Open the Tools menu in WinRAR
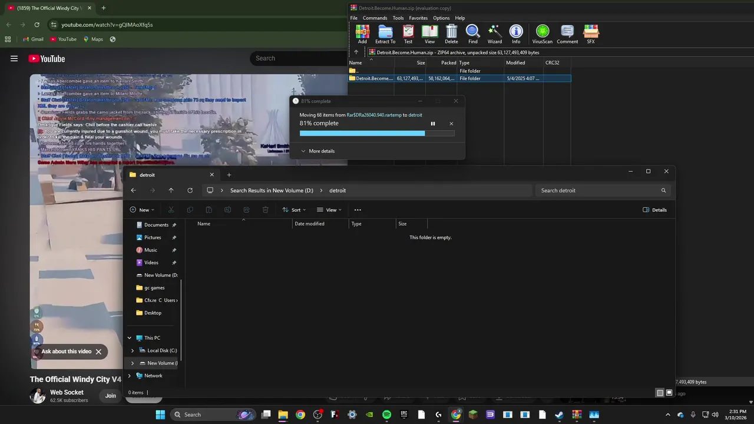754x424 pixels. tap(398, 18)
